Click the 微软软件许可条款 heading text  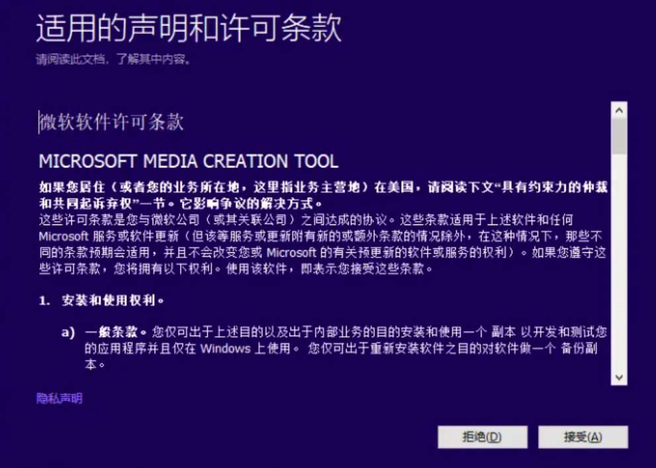[x=111, y=122]
